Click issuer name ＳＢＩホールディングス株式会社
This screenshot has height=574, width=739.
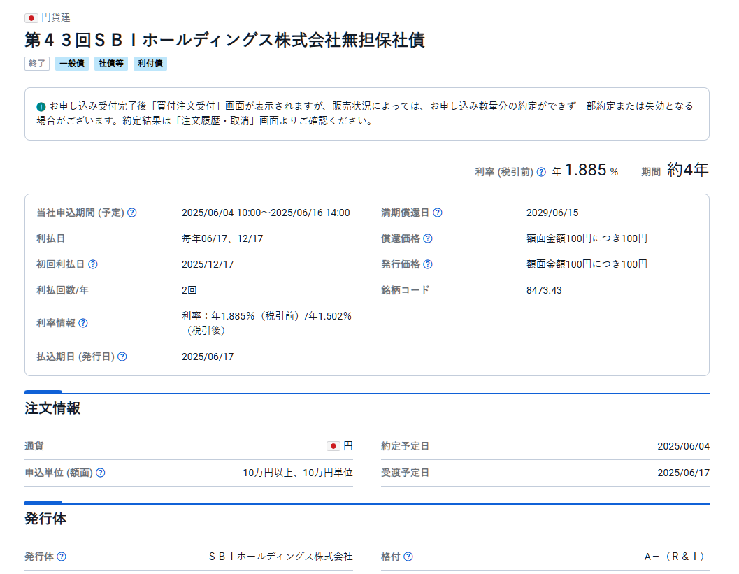point(280,557)
